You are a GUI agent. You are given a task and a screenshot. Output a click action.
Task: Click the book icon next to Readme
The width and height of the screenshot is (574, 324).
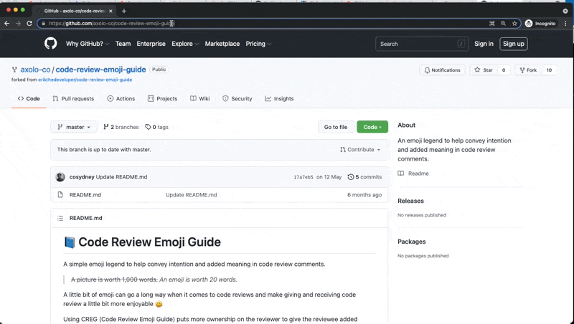point(401,173)
